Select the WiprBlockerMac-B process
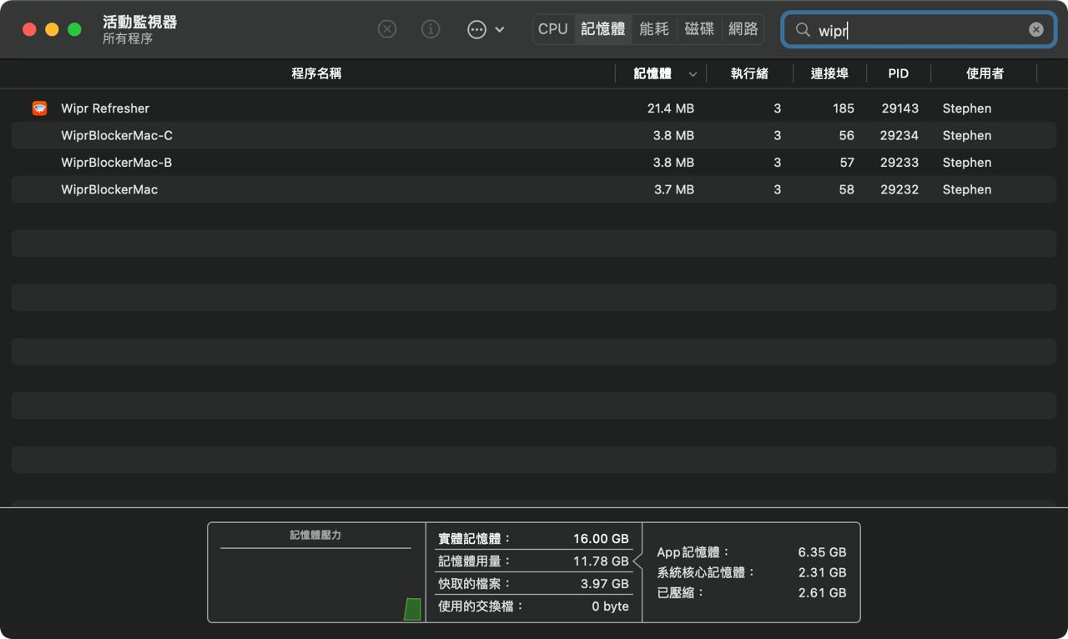 tap(534, 163)
